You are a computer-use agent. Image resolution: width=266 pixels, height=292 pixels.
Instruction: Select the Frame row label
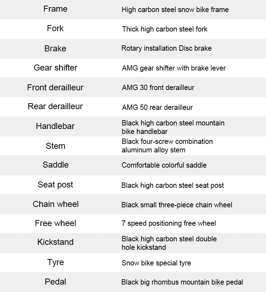coord(55,9)
